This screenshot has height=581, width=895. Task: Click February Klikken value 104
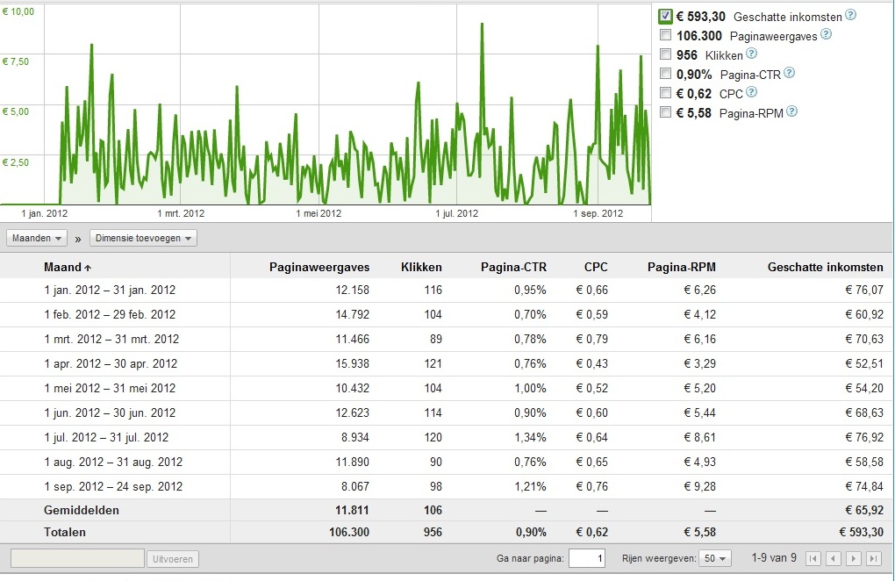pos(433,314)
